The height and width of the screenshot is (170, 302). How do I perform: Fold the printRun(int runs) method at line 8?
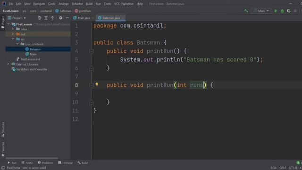click(91, 85)
